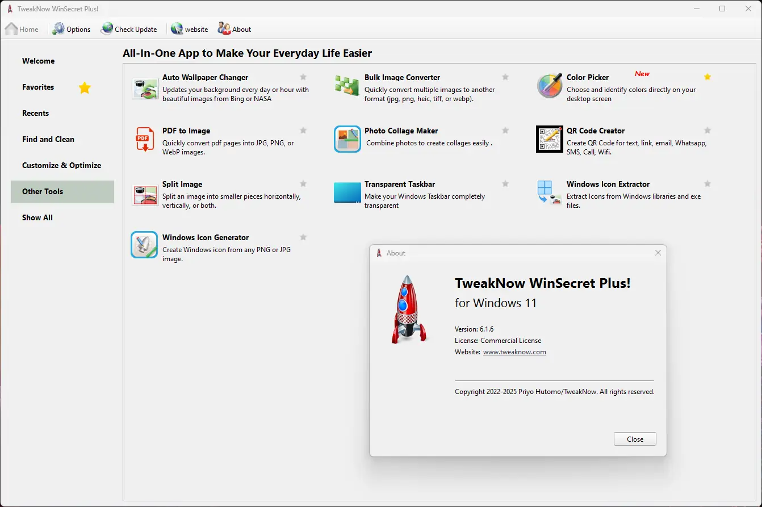
Task: Toggle the QR Code Creator favorite star
Action: 707,131
